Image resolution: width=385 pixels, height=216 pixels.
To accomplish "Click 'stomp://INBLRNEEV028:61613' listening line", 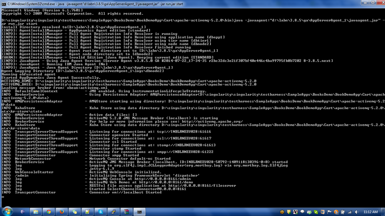I will coord(109,145).
